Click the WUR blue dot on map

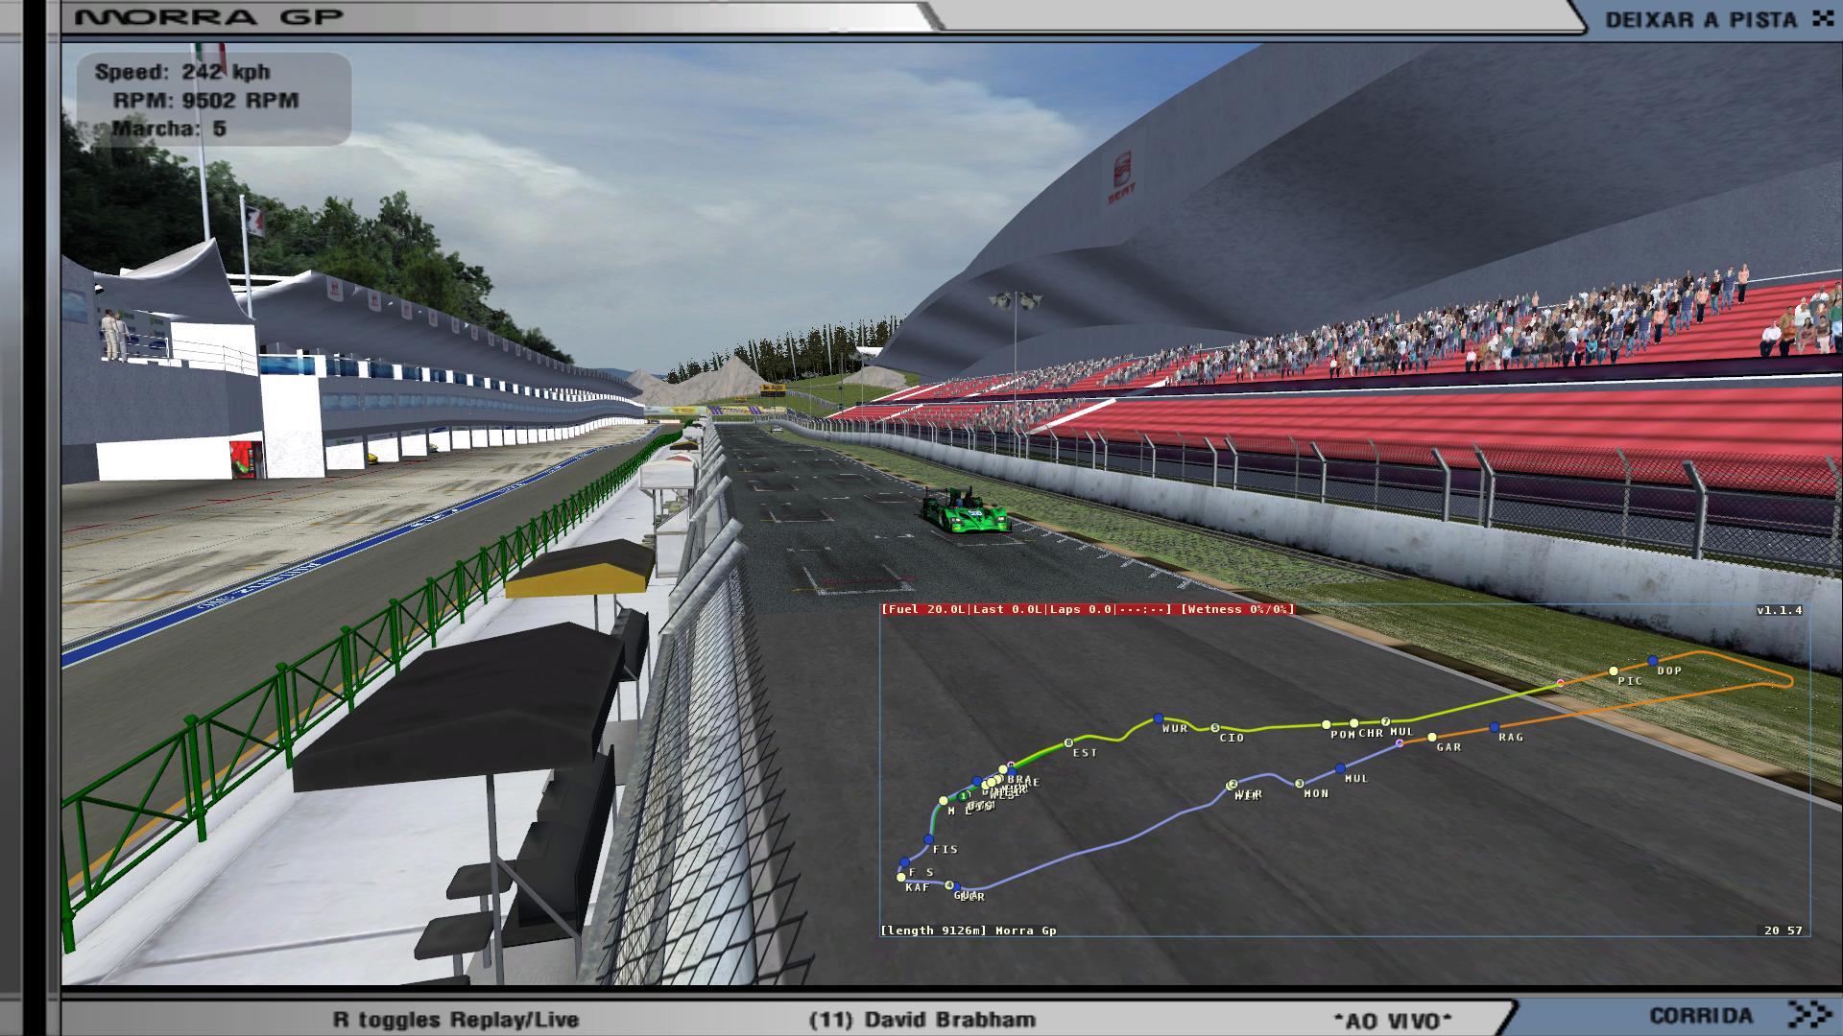1159,718
